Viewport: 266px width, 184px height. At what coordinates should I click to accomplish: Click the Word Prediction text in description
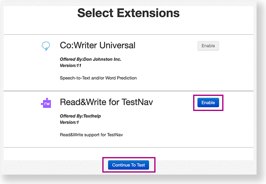coord(121,78)
